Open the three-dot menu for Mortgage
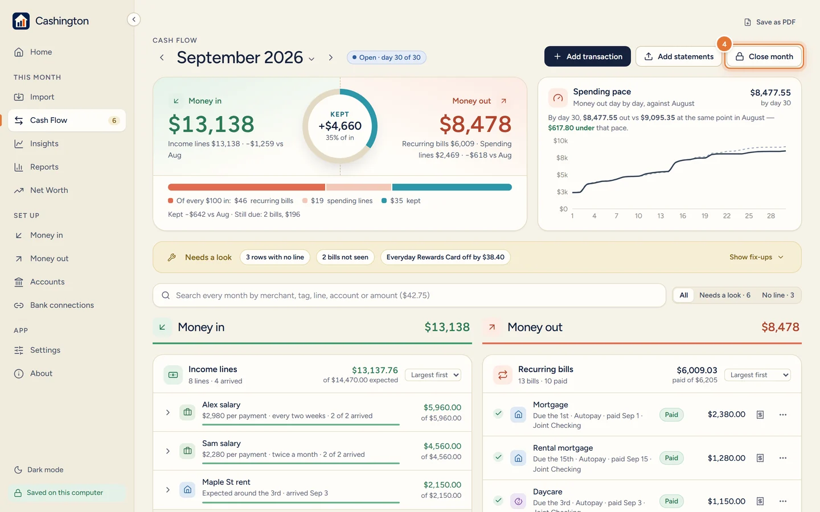The width and height of the screenshot is (820, 512). click(783, 415)
